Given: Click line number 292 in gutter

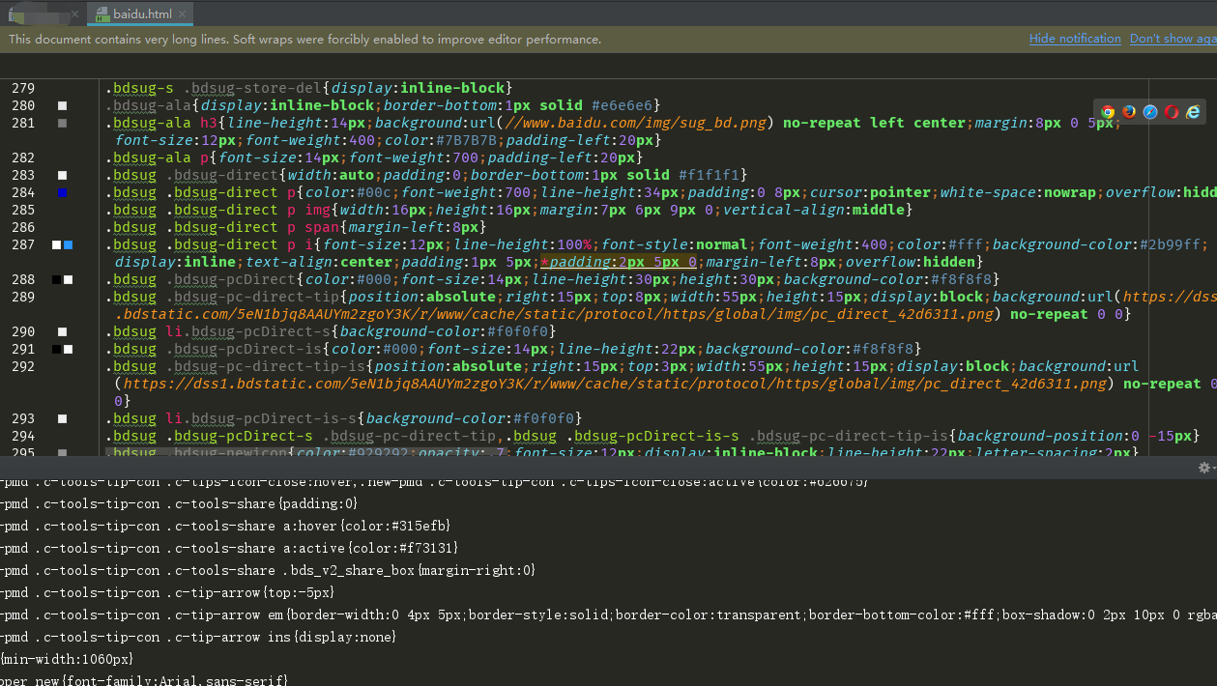Looking at the screenshot, I should click(x=23, y=366).
